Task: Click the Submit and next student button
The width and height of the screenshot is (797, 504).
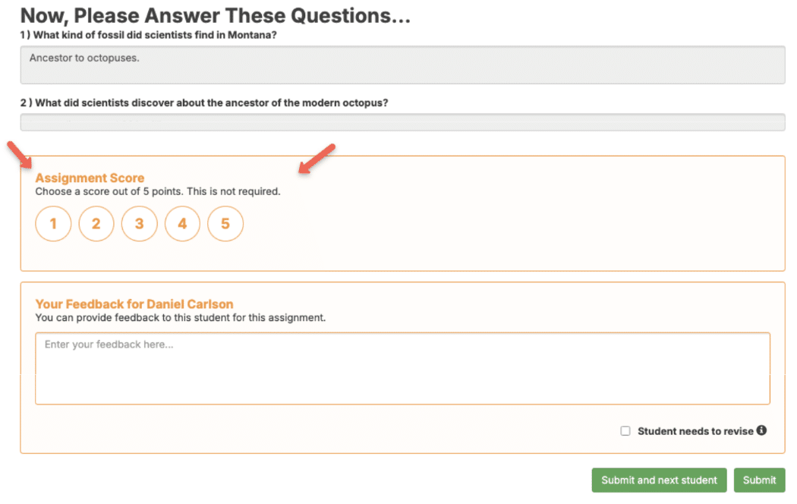Action: 659,480
